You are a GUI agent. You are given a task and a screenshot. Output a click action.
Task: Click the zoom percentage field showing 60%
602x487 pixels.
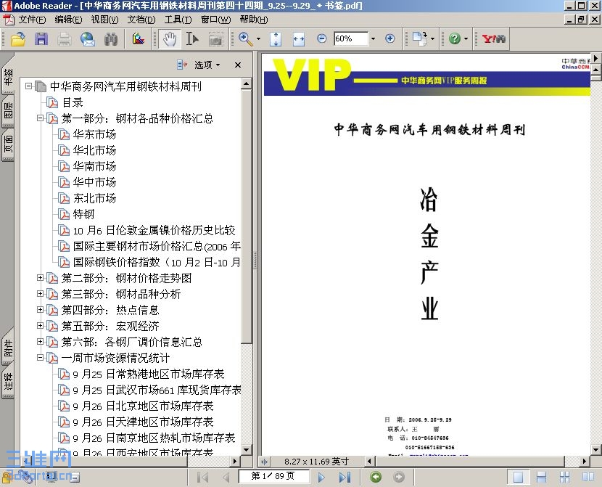pyautogui.click(x=350, y=38)
